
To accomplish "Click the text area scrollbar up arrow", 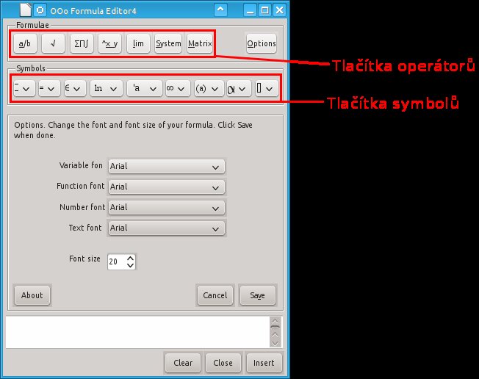I will [x=275, y=321].
